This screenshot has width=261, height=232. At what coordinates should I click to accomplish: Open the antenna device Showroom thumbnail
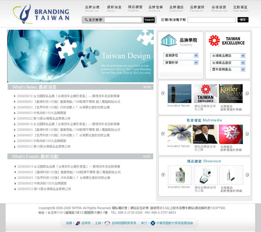[231, 175]
